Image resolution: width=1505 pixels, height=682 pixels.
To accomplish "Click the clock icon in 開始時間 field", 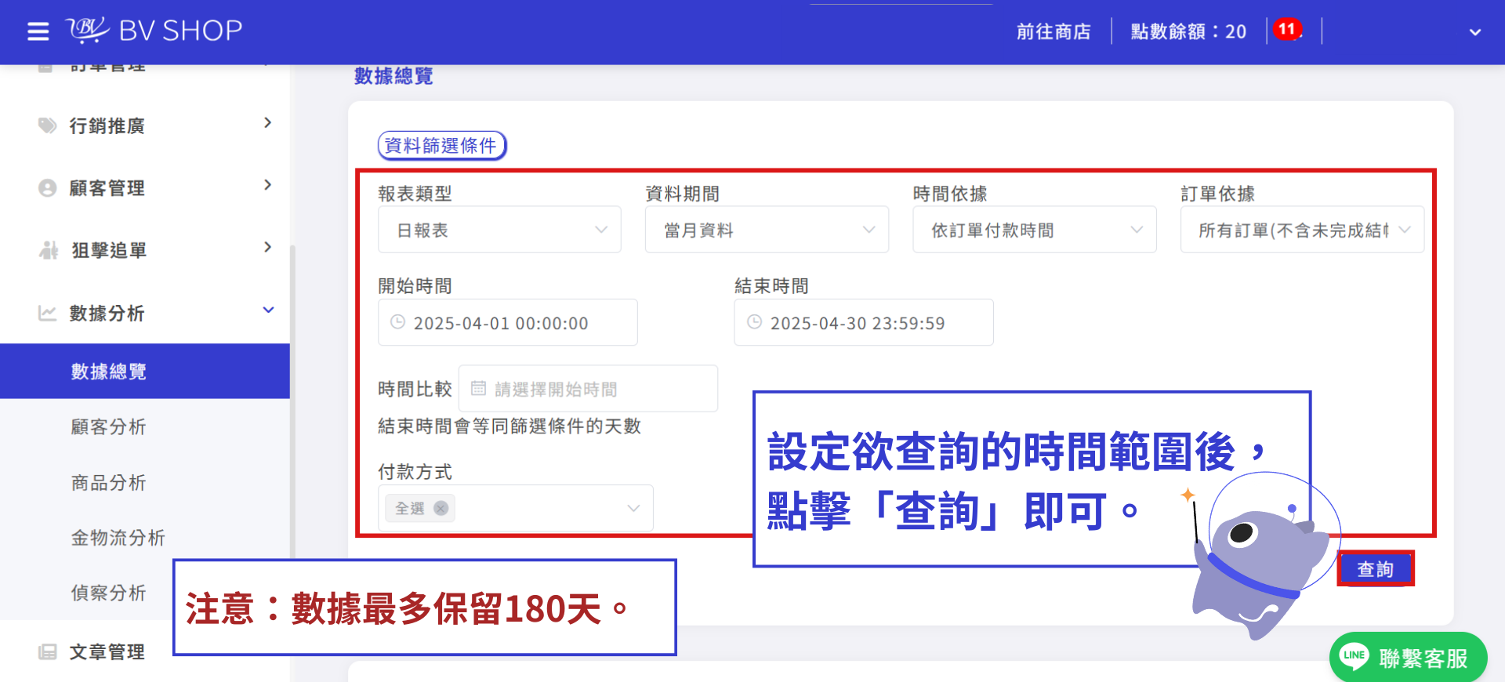I will (397, 321).
